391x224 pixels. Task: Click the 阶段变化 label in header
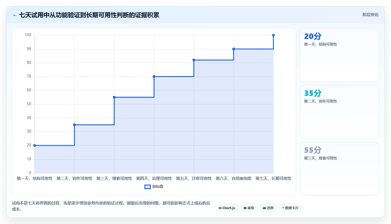tap(370, 15)
